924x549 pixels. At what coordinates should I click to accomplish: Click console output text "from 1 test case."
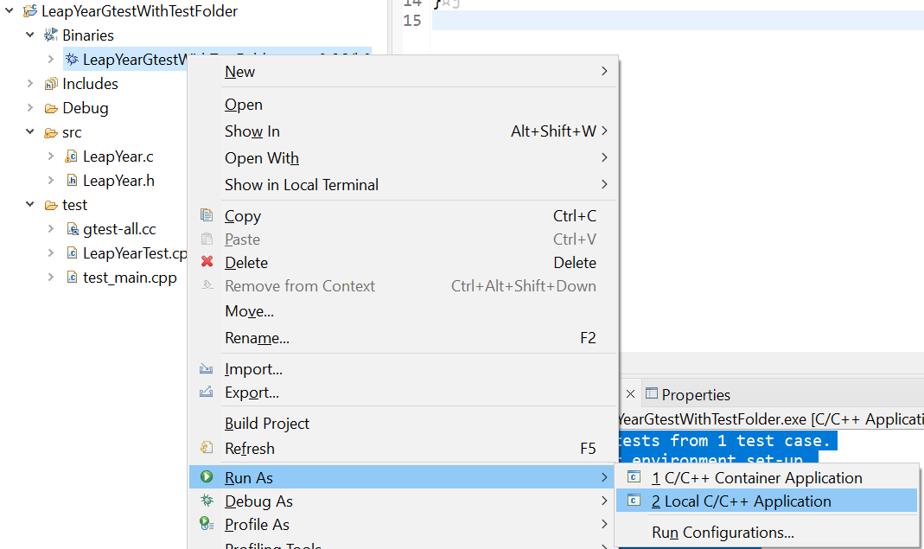pyautogui.click(x=749, y=441)
